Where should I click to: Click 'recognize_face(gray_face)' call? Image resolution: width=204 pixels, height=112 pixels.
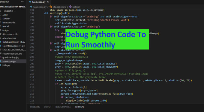(116, 94)
